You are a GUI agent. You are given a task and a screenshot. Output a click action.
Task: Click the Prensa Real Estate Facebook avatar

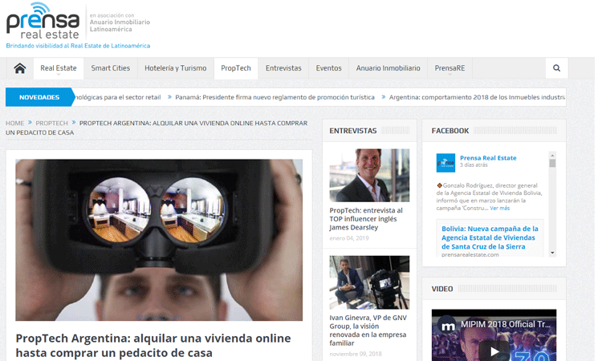point(445,163)
